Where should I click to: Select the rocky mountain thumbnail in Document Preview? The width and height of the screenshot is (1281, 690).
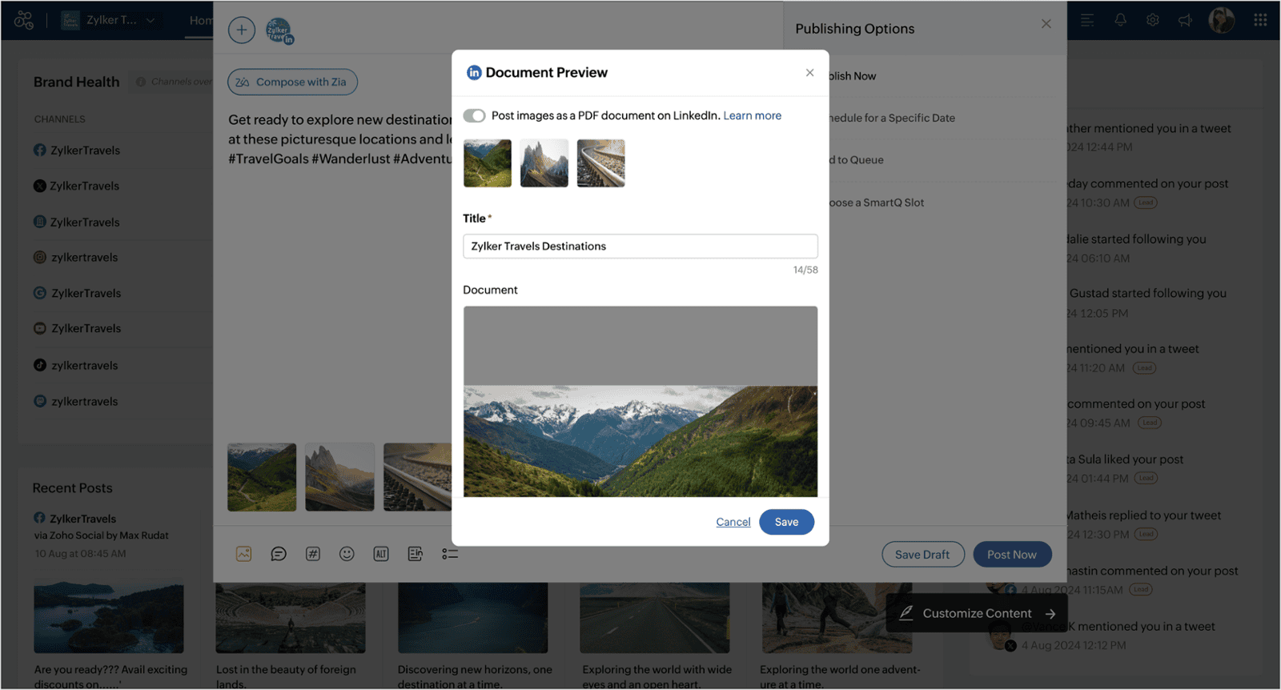point(544,163)
